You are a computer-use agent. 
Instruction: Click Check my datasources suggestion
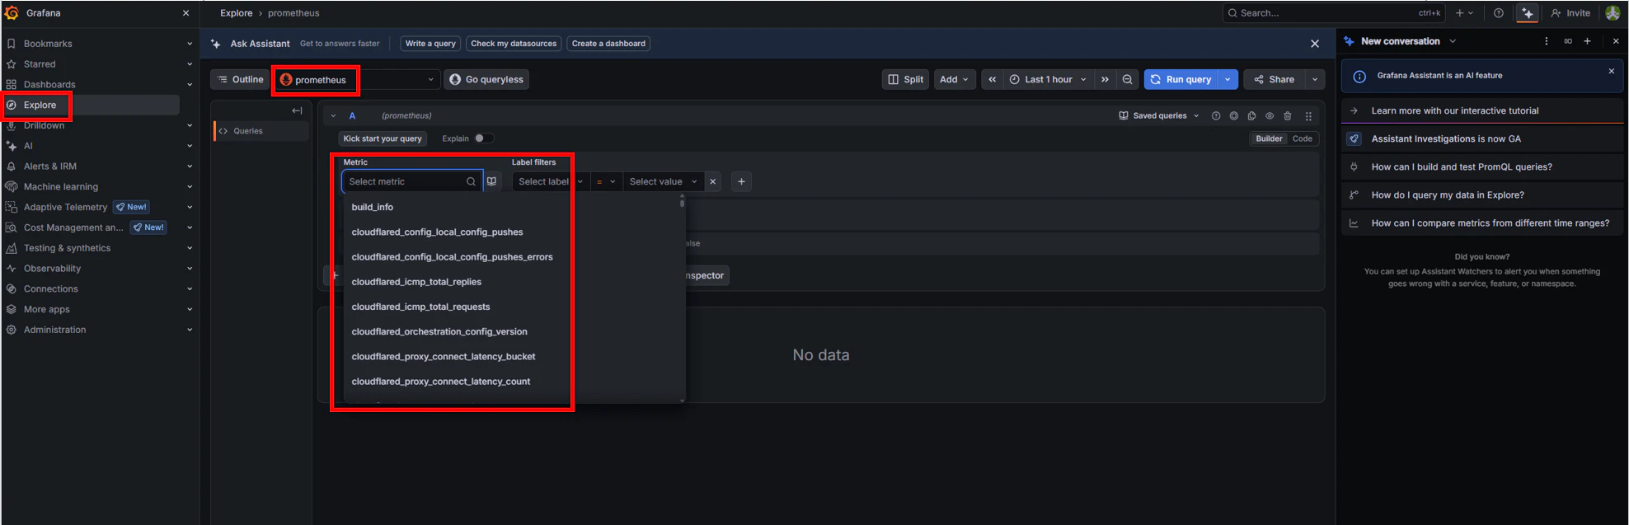pyautogui.click(x=514, y=44)
